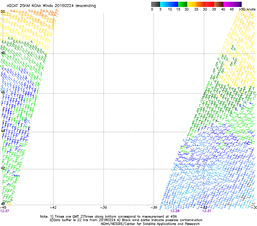Click the color scale's 15 label
The width and height of the screenshot is (257, 226).
click(178, 9)
